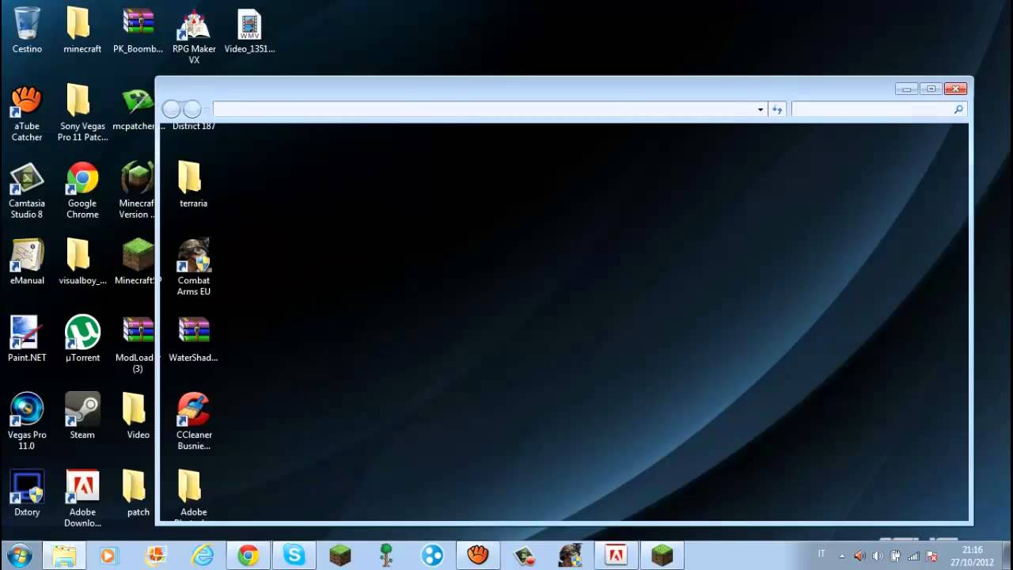Open the Windows Start menu orb
The height and width of the screenshot is (570, 1013).
[x=18, y=555]
